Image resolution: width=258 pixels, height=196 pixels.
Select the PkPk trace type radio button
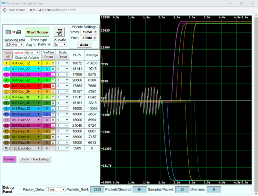(x=49, y=44)
